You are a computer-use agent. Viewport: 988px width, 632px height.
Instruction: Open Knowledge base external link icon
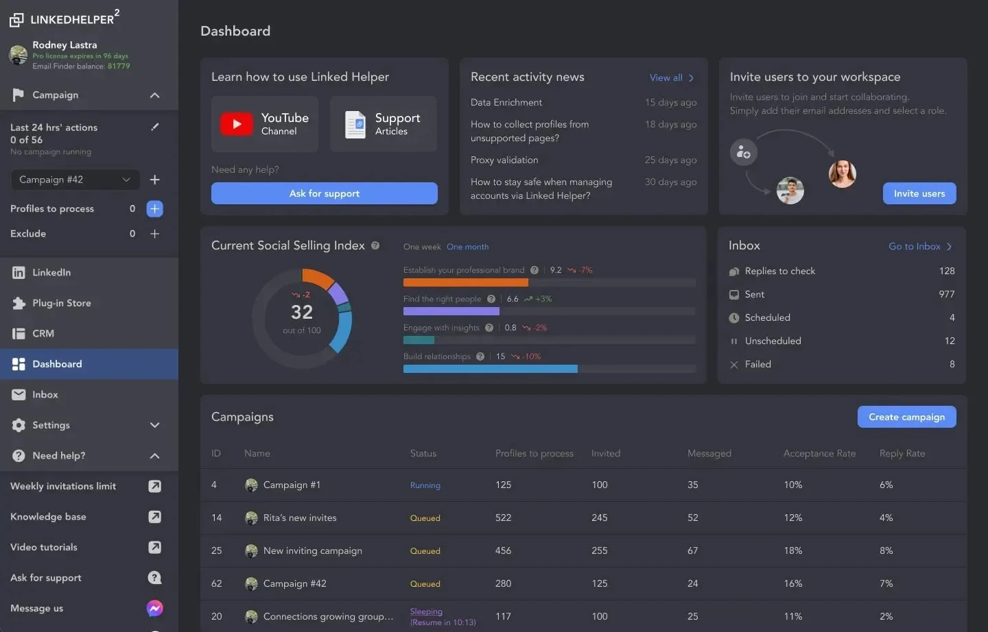[155, 517]
